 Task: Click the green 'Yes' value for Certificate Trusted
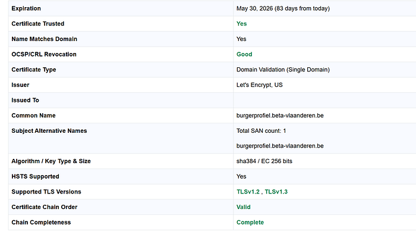(x=241, y=24)
